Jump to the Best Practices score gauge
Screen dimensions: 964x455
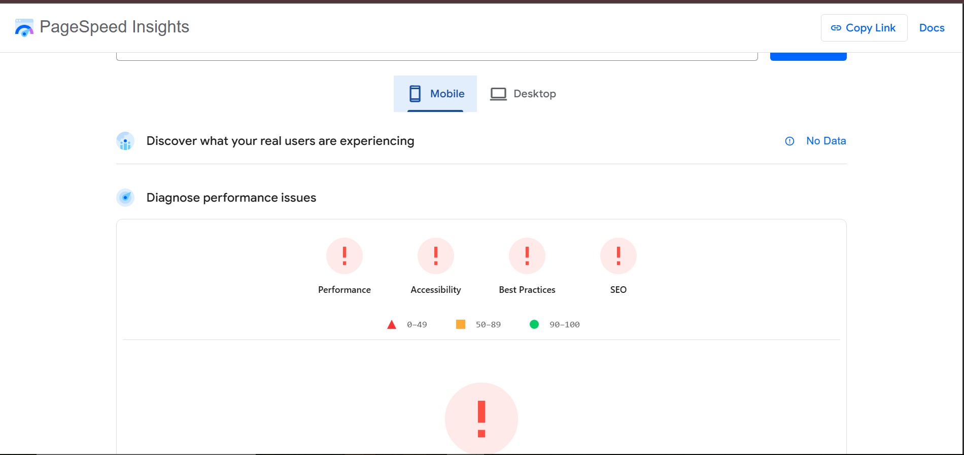pyautogui.click(x=527, y=256)
